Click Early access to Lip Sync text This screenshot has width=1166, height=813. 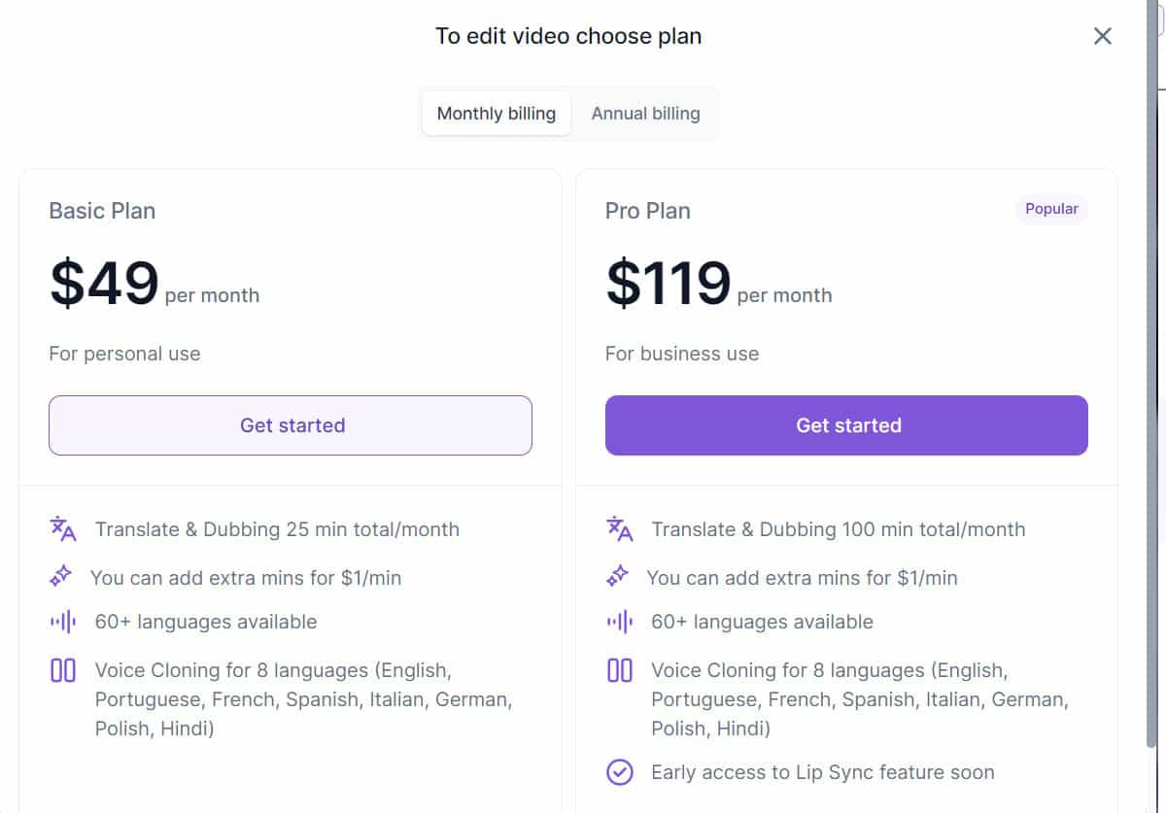coord(822,772)
